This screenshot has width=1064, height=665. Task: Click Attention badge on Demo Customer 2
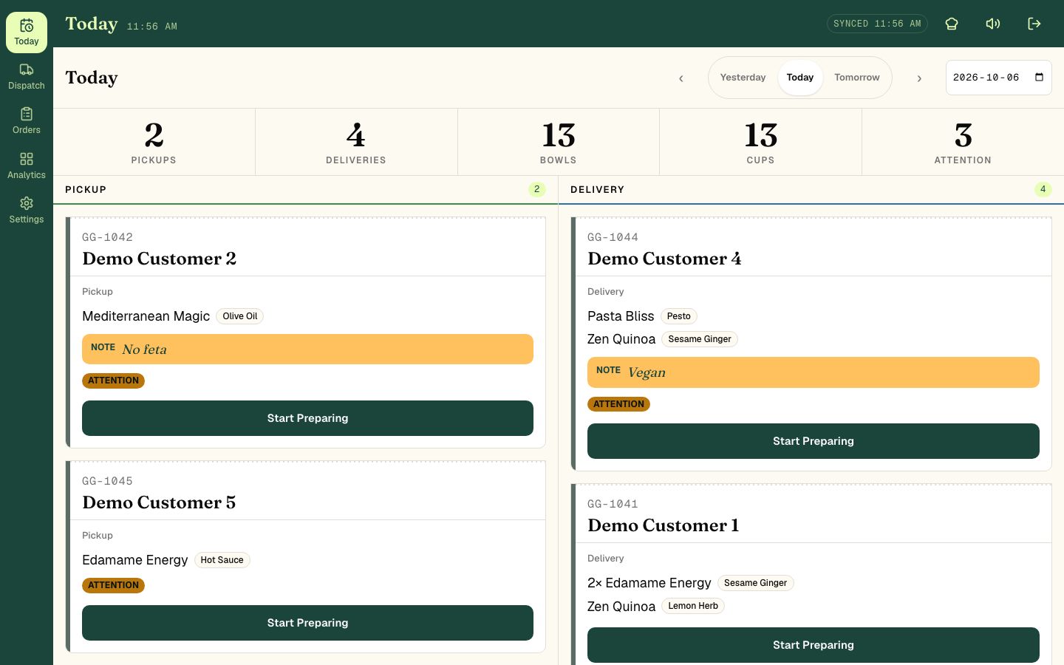(x=113, y=381)
